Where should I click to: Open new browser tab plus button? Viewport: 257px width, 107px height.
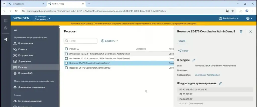click(x=89, y=4)
